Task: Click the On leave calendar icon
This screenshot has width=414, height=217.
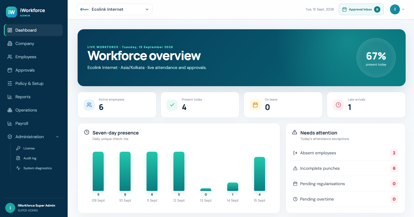Action: (x=255, y=105)
